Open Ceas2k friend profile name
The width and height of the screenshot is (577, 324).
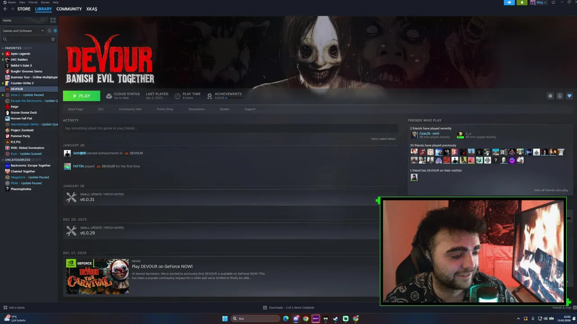click(429, 134)
